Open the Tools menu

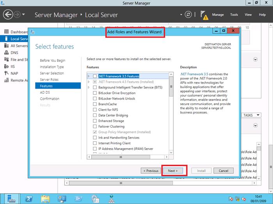pyautogui.click(x=234, y=15)
